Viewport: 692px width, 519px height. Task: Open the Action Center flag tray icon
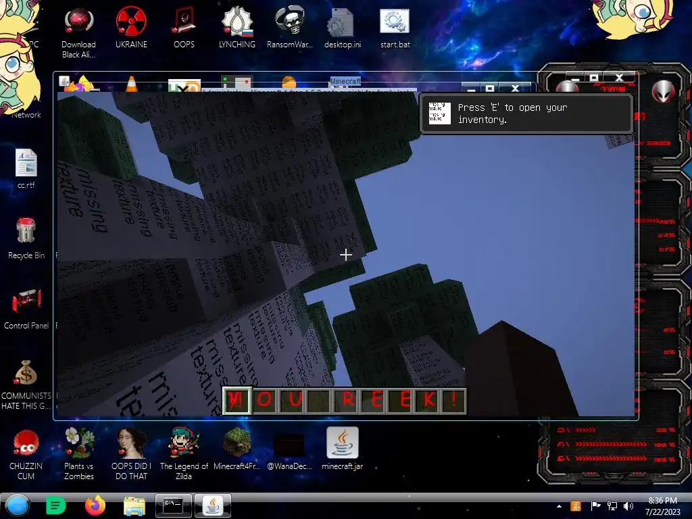(595, 506)
